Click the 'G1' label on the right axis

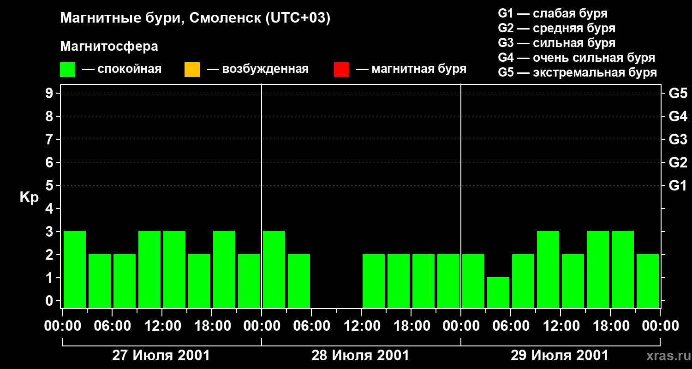[678, 185]
